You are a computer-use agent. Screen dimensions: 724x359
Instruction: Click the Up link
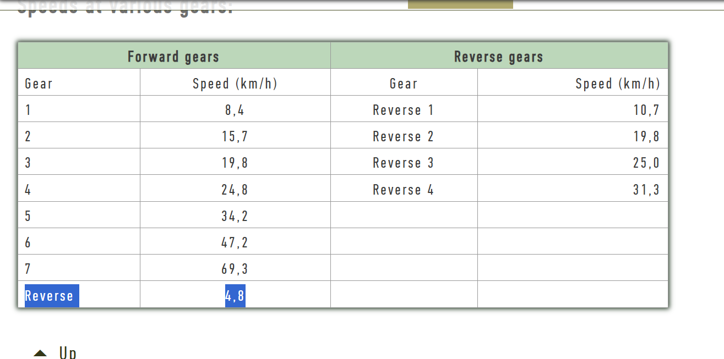[x=68, y=353]
